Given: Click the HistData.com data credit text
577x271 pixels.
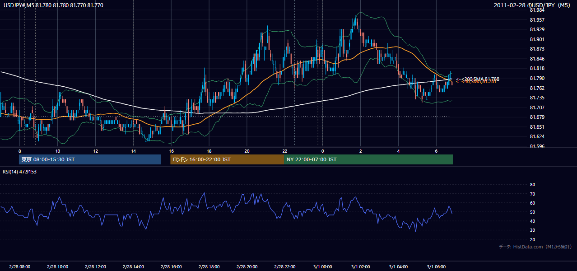Looking at the screenshot, I should pos(535,247).
